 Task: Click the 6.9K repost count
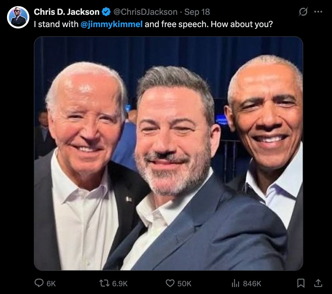tap(120, 284)
